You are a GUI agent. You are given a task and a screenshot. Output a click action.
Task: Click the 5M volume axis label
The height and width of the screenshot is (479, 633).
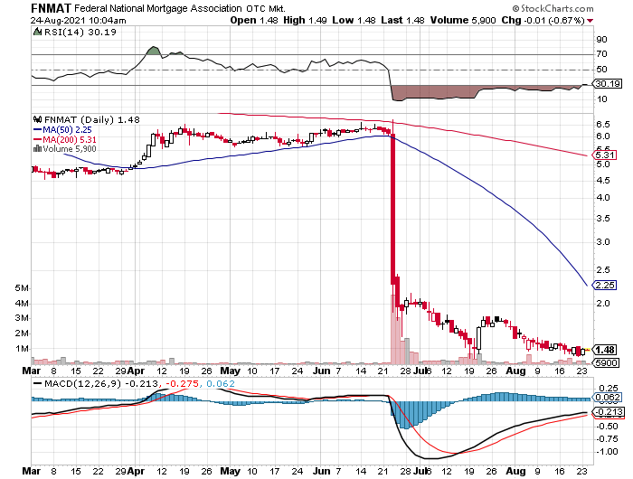pos(23,288)
